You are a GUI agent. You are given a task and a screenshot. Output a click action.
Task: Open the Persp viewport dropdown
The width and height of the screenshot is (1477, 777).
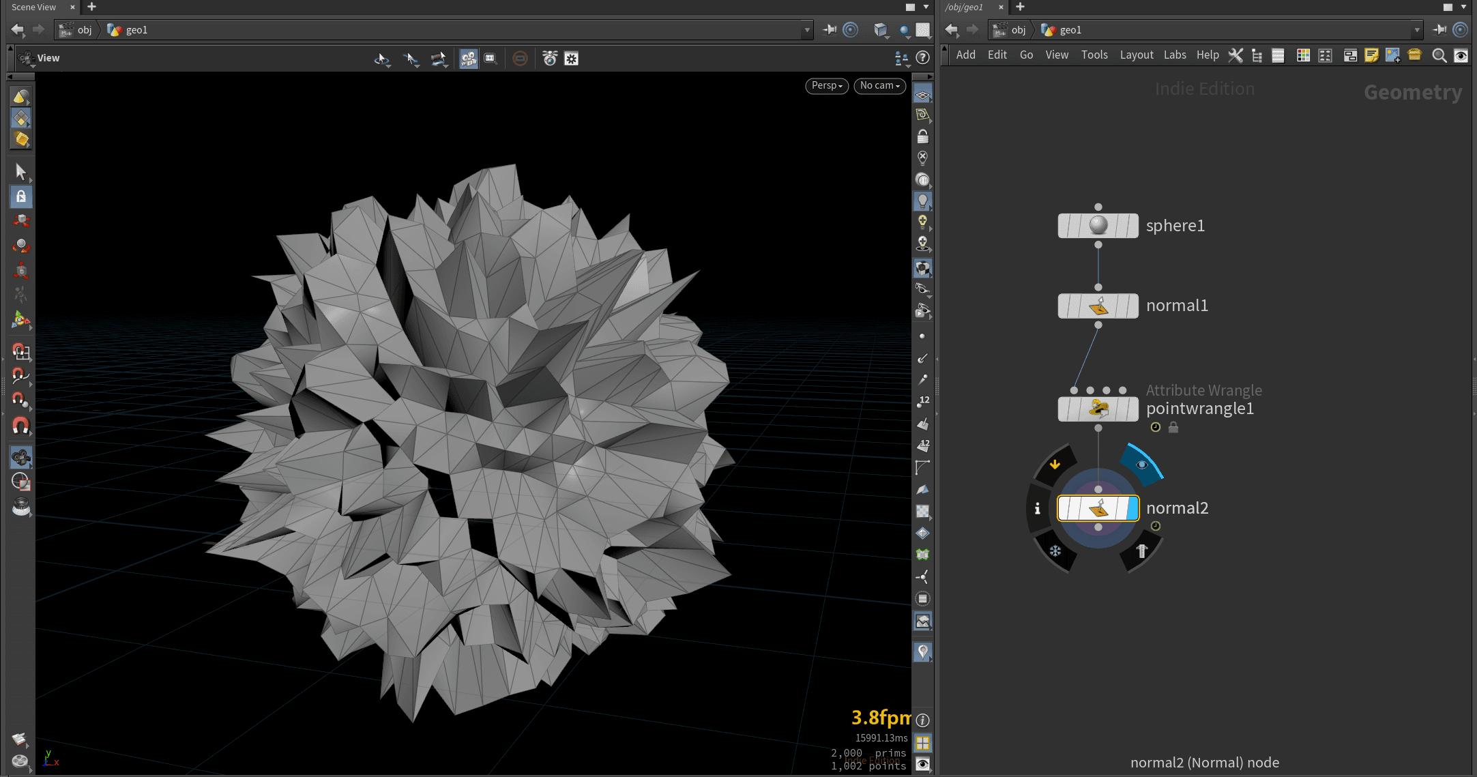(827, 86)
